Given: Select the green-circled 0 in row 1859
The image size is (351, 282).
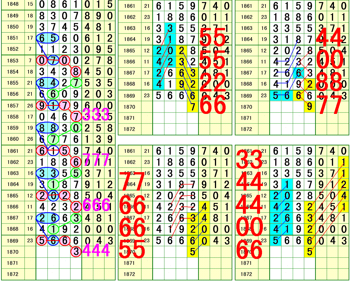Looking at the screenshot, I should click(76, 128).
